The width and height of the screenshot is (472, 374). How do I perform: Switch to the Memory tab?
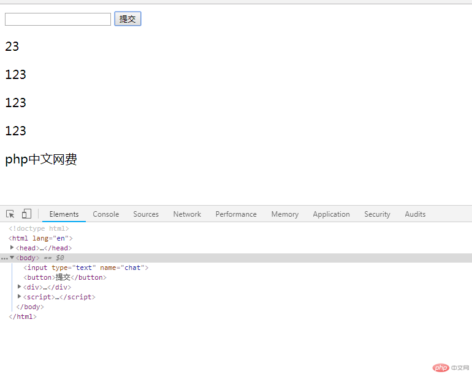tap(285, 214)
